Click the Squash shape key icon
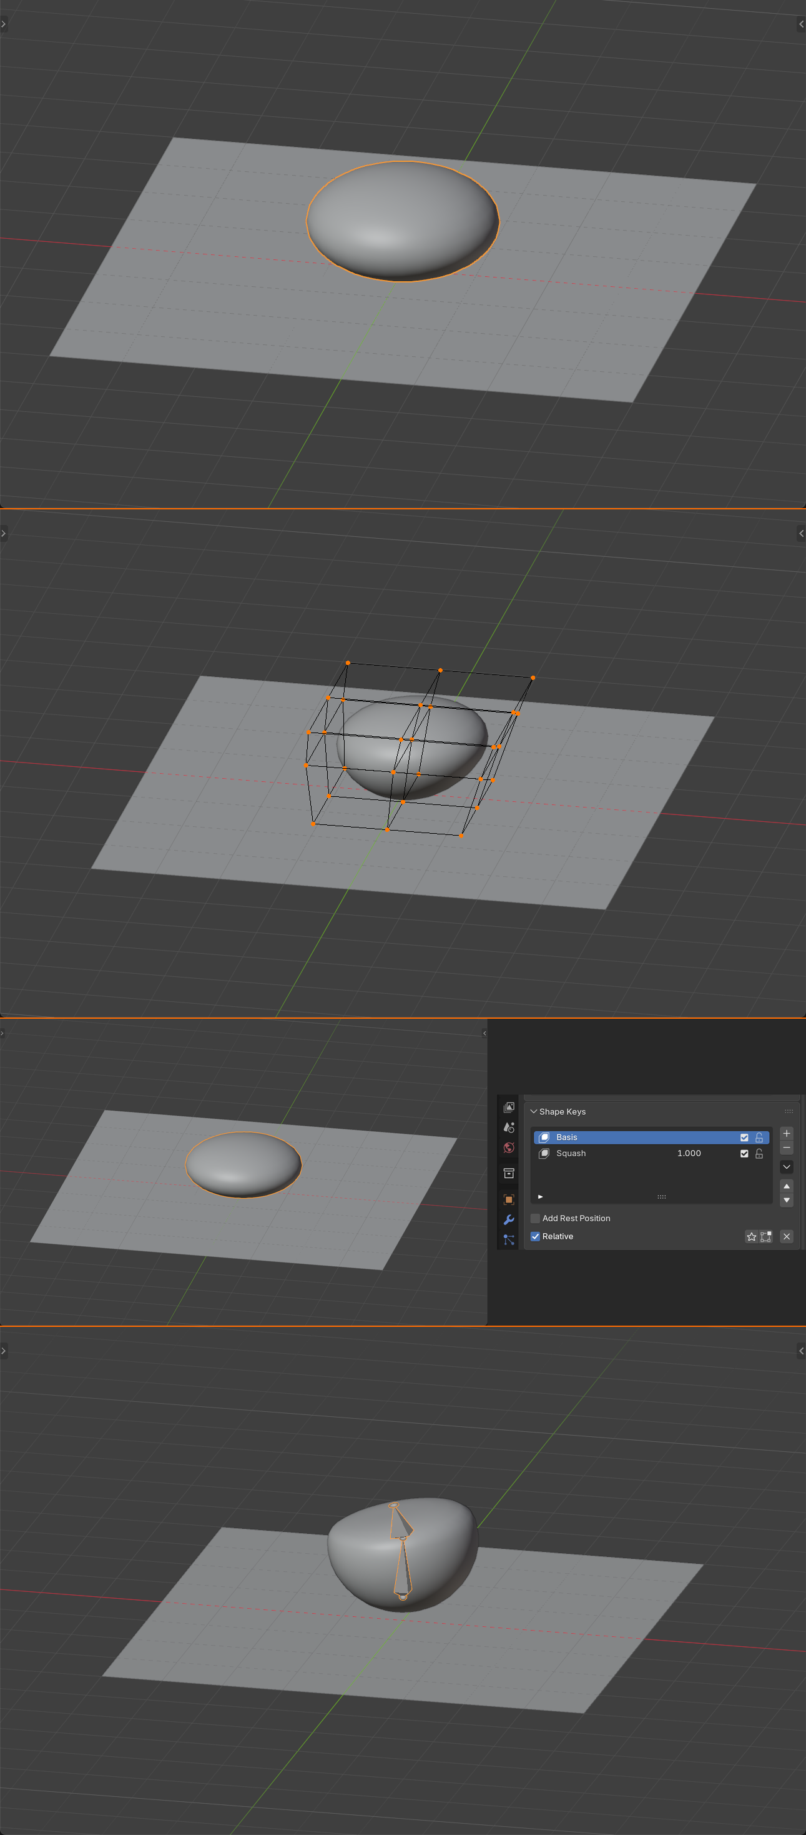 point(544,1153)
